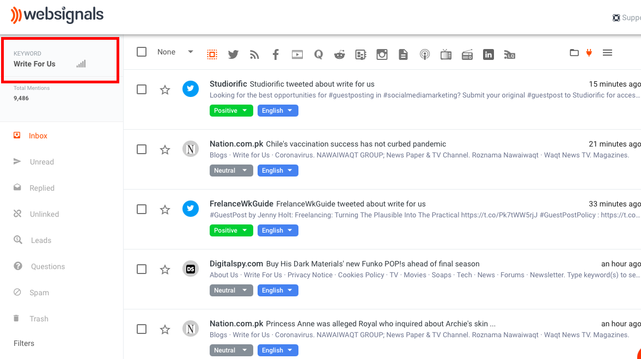The width and height of the screenshot is (641, 359).
Task: Star the Chile's vaccination success mention
Action: (165, 150)
